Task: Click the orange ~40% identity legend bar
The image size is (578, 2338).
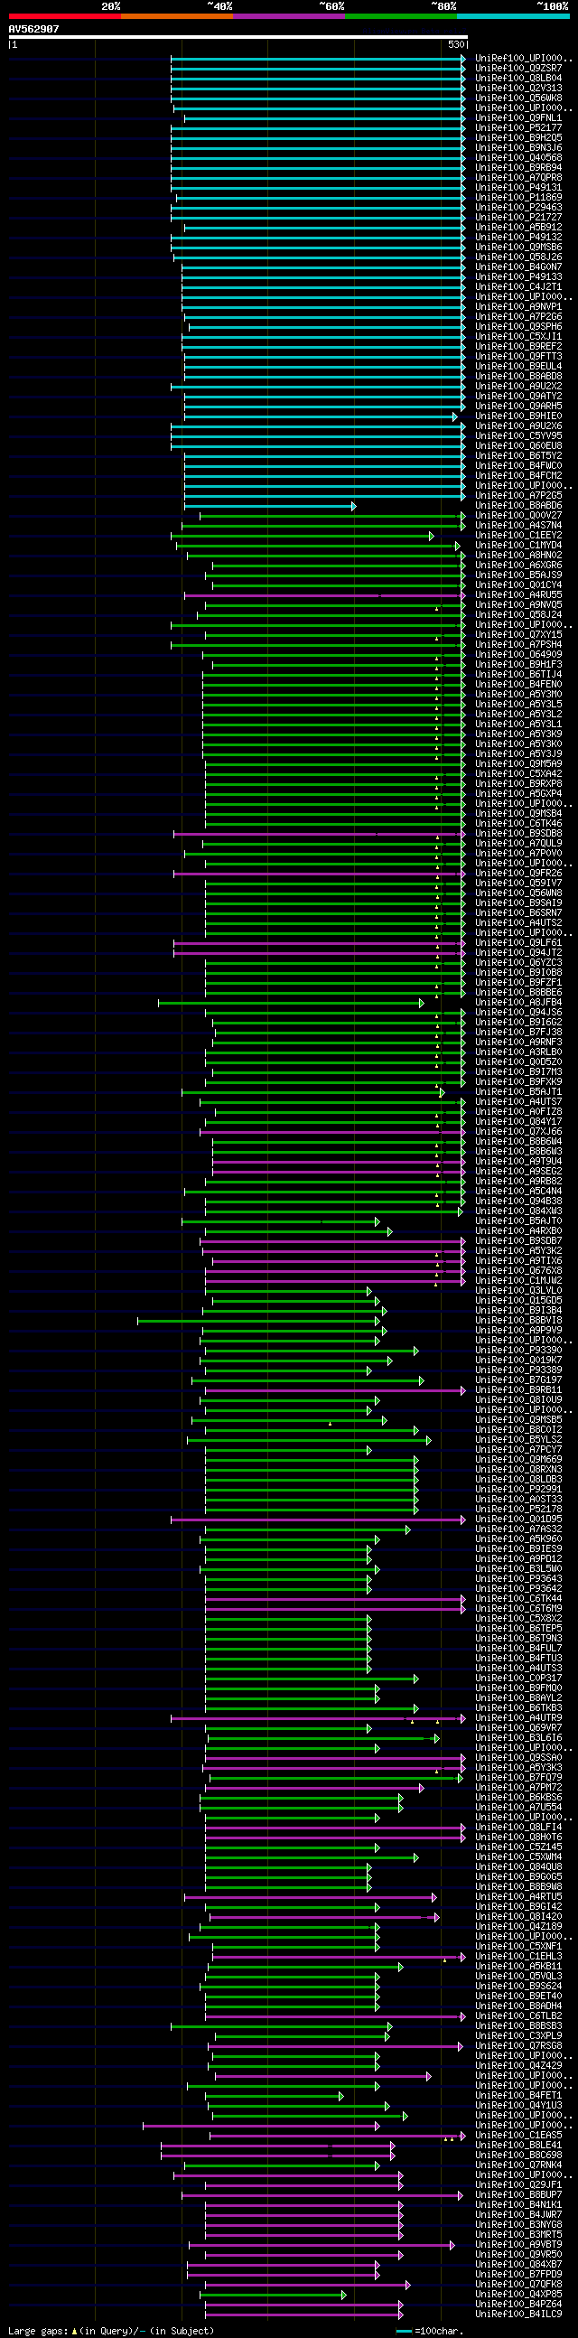Action: pyautogui.click(x=177, y=16)
